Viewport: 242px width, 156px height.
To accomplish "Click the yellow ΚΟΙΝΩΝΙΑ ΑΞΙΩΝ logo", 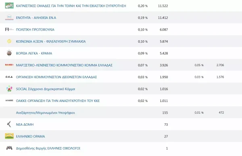I will 9,42.
